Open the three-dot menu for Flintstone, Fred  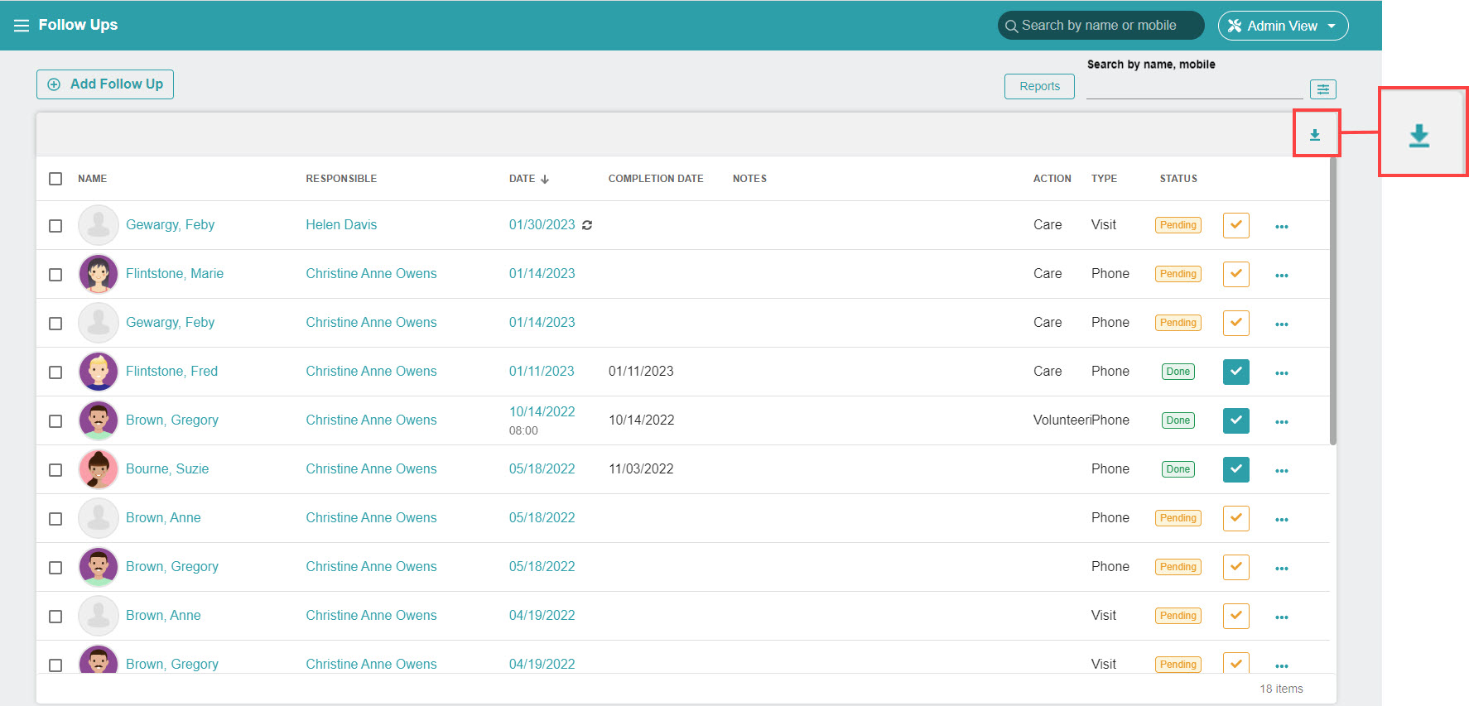[1281, 372]
